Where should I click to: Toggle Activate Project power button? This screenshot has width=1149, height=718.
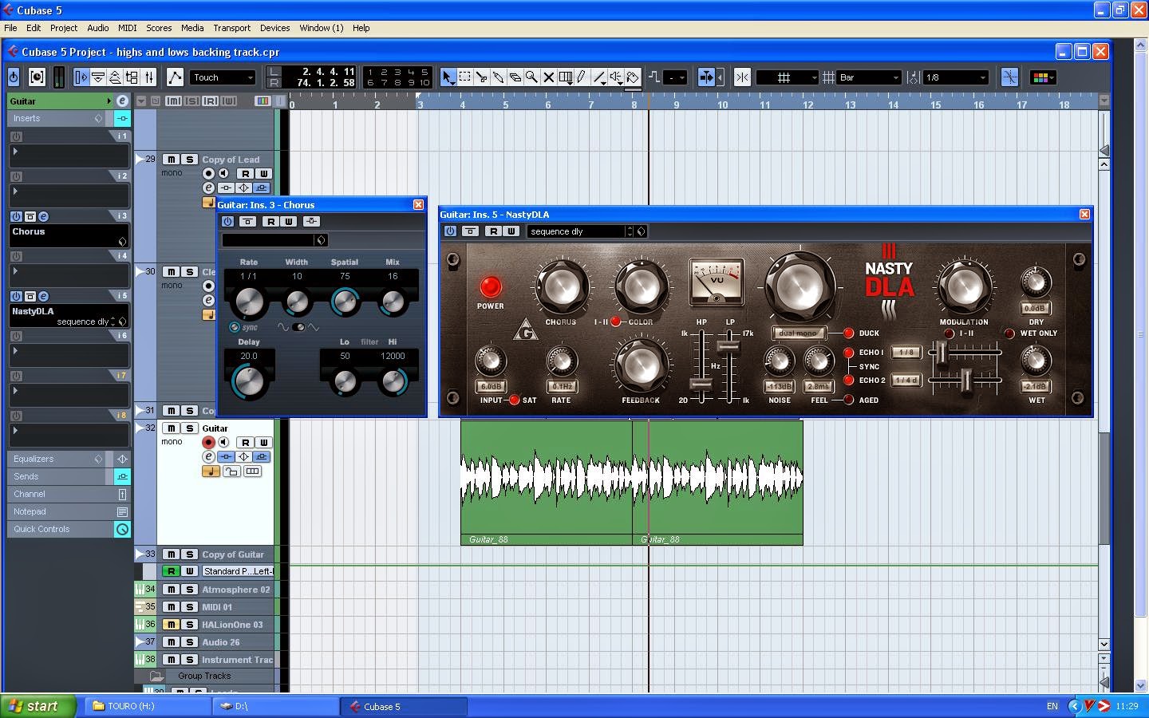tap(14, 77)
